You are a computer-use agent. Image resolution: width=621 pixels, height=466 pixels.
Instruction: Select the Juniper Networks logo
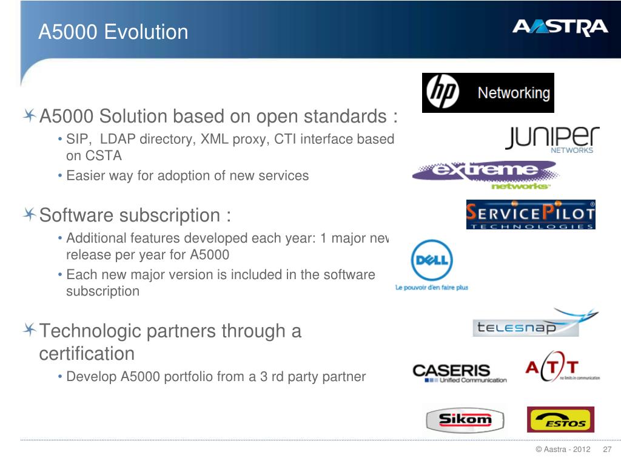point(552,140)
